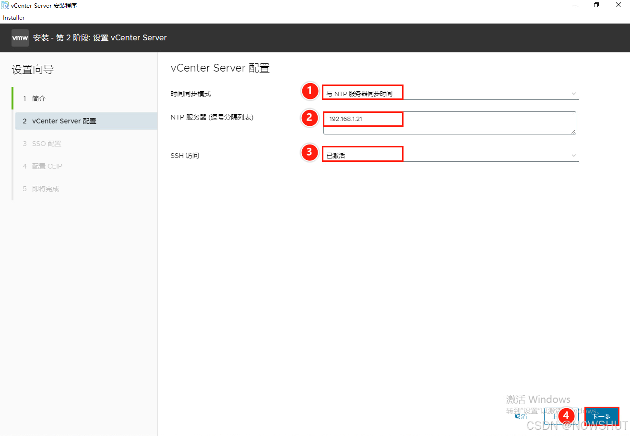This screenshot has height=436, width=630.
Task: Go to wizard step 1 简介
Action: coord(85,98)
